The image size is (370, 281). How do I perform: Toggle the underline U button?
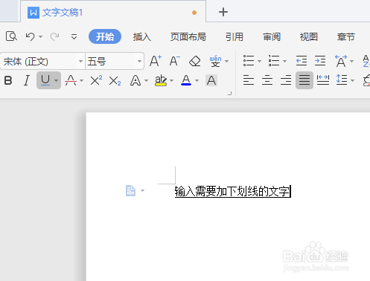45,80
